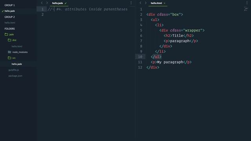
Task: Click the forward arrow in the left pane
Action: [x=47, y=3]
